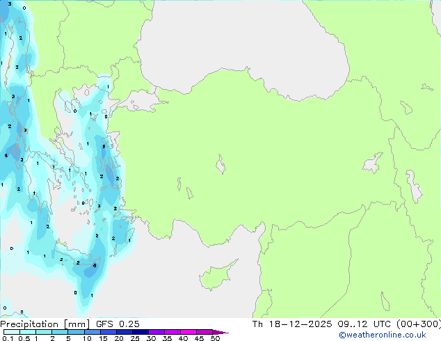This screenshot has height=341, width=441.
Task: Click the 'GFS 0.25' model label
Action: click(x=118, y=324)
